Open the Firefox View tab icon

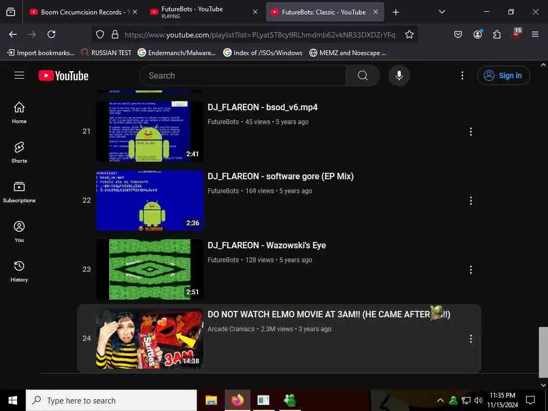(x=11, y=12)
